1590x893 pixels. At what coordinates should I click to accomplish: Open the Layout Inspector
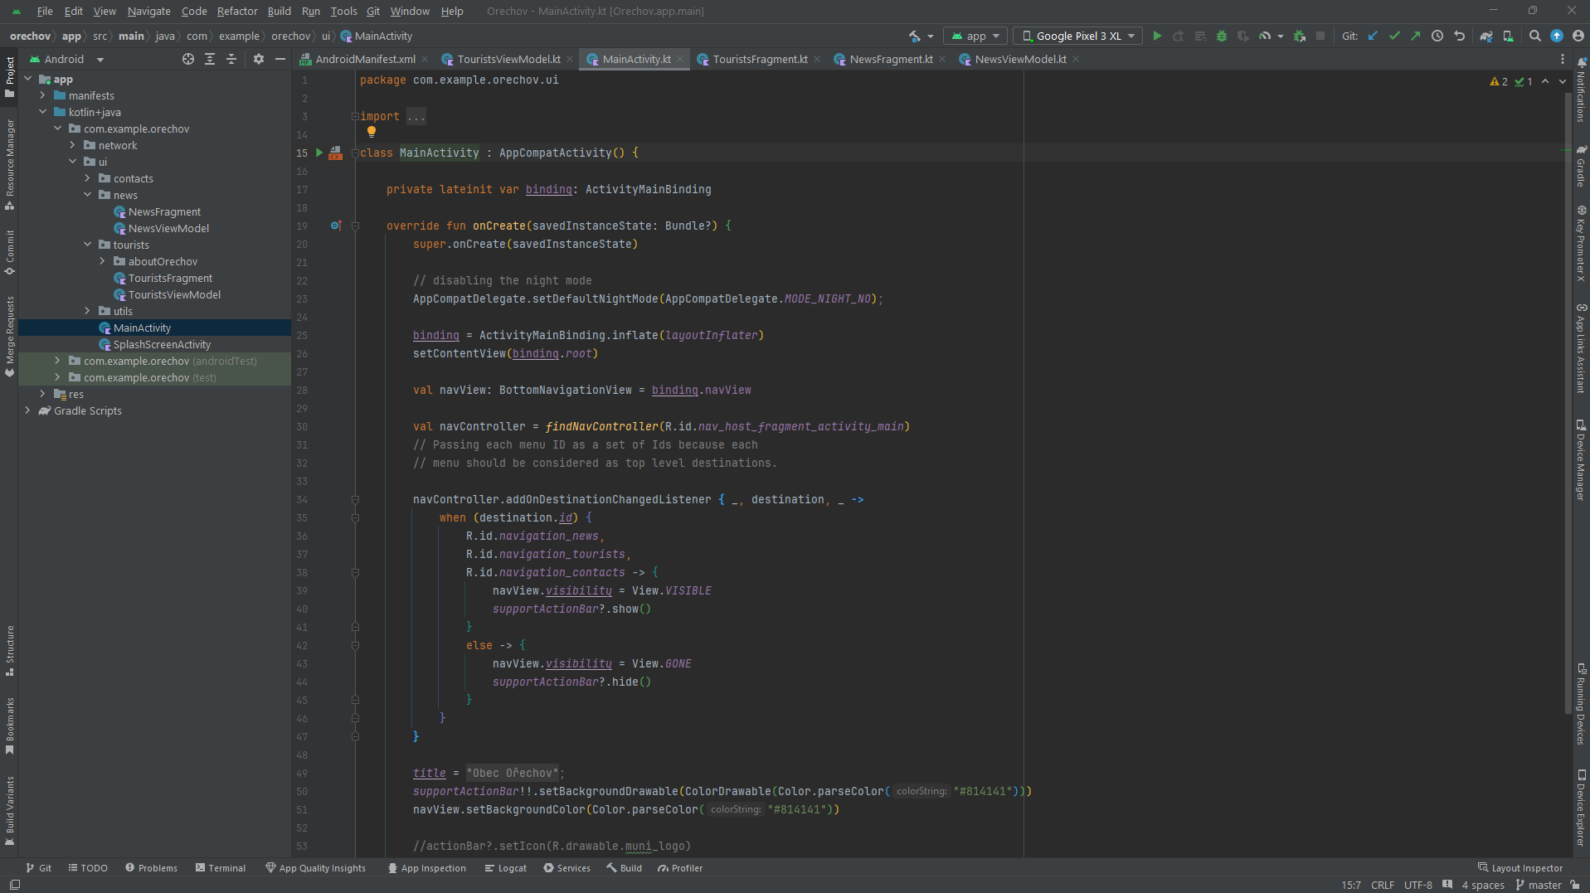(x=1520, y=868)
